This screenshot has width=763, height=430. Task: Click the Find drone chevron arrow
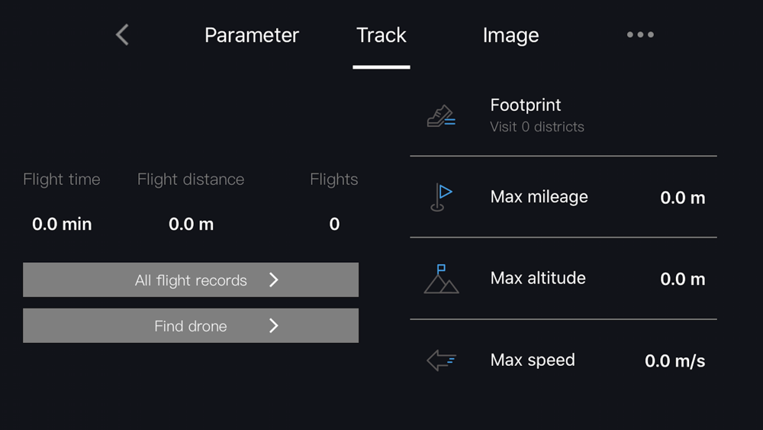point(274,326)
